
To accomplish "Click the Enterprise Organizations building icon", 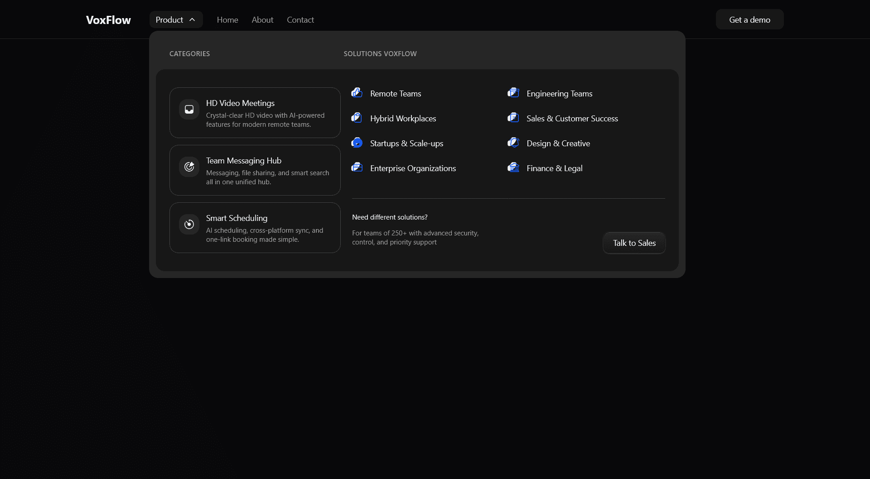I will (357, 167).
